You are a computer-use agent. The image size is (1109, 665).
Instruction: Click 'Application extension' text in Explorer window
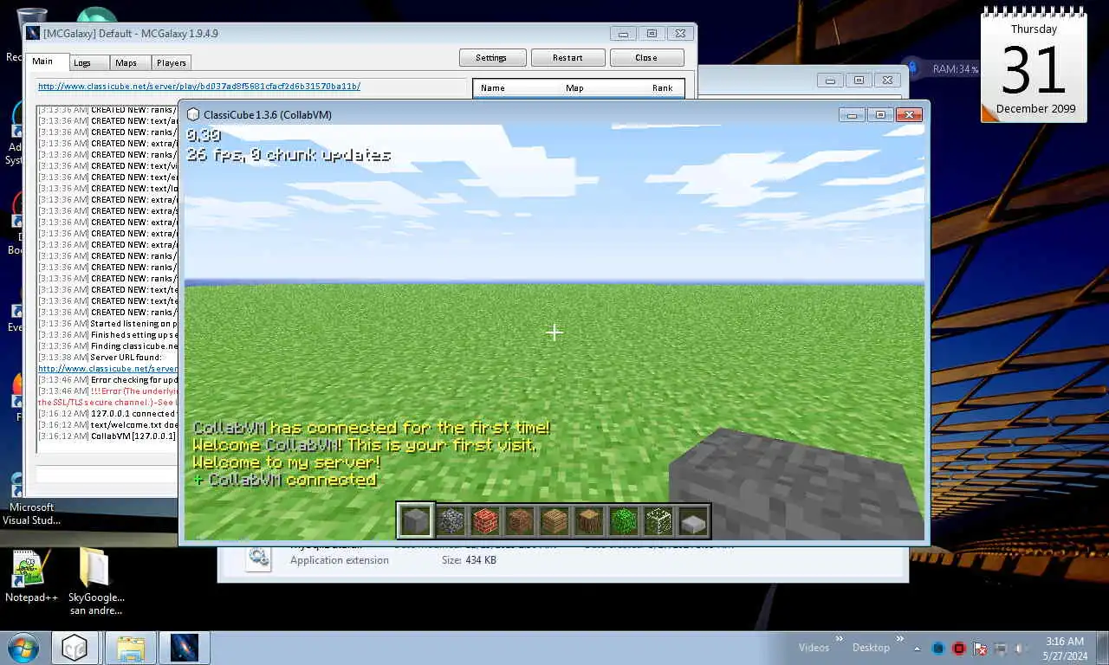tap(340, 560)
